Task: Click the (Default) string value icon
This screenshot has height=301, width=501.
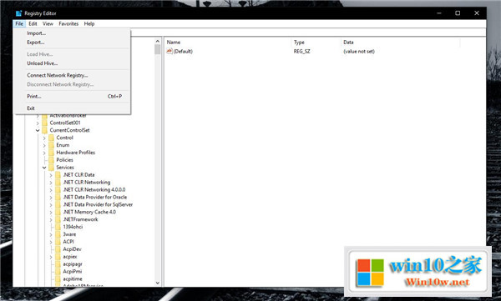Action: coord(170,51)
